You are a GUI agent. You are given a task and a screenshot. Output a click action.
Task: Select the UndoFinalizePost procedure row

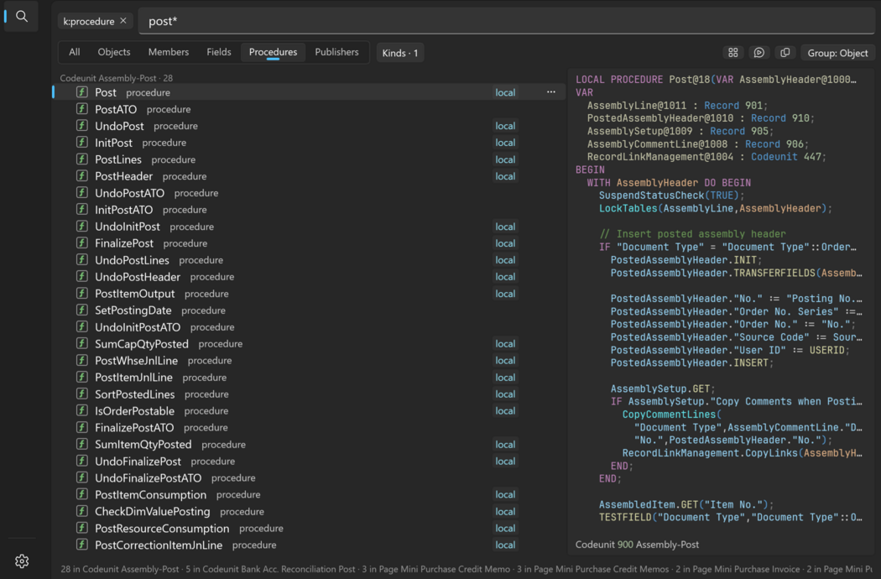[309, 461]
